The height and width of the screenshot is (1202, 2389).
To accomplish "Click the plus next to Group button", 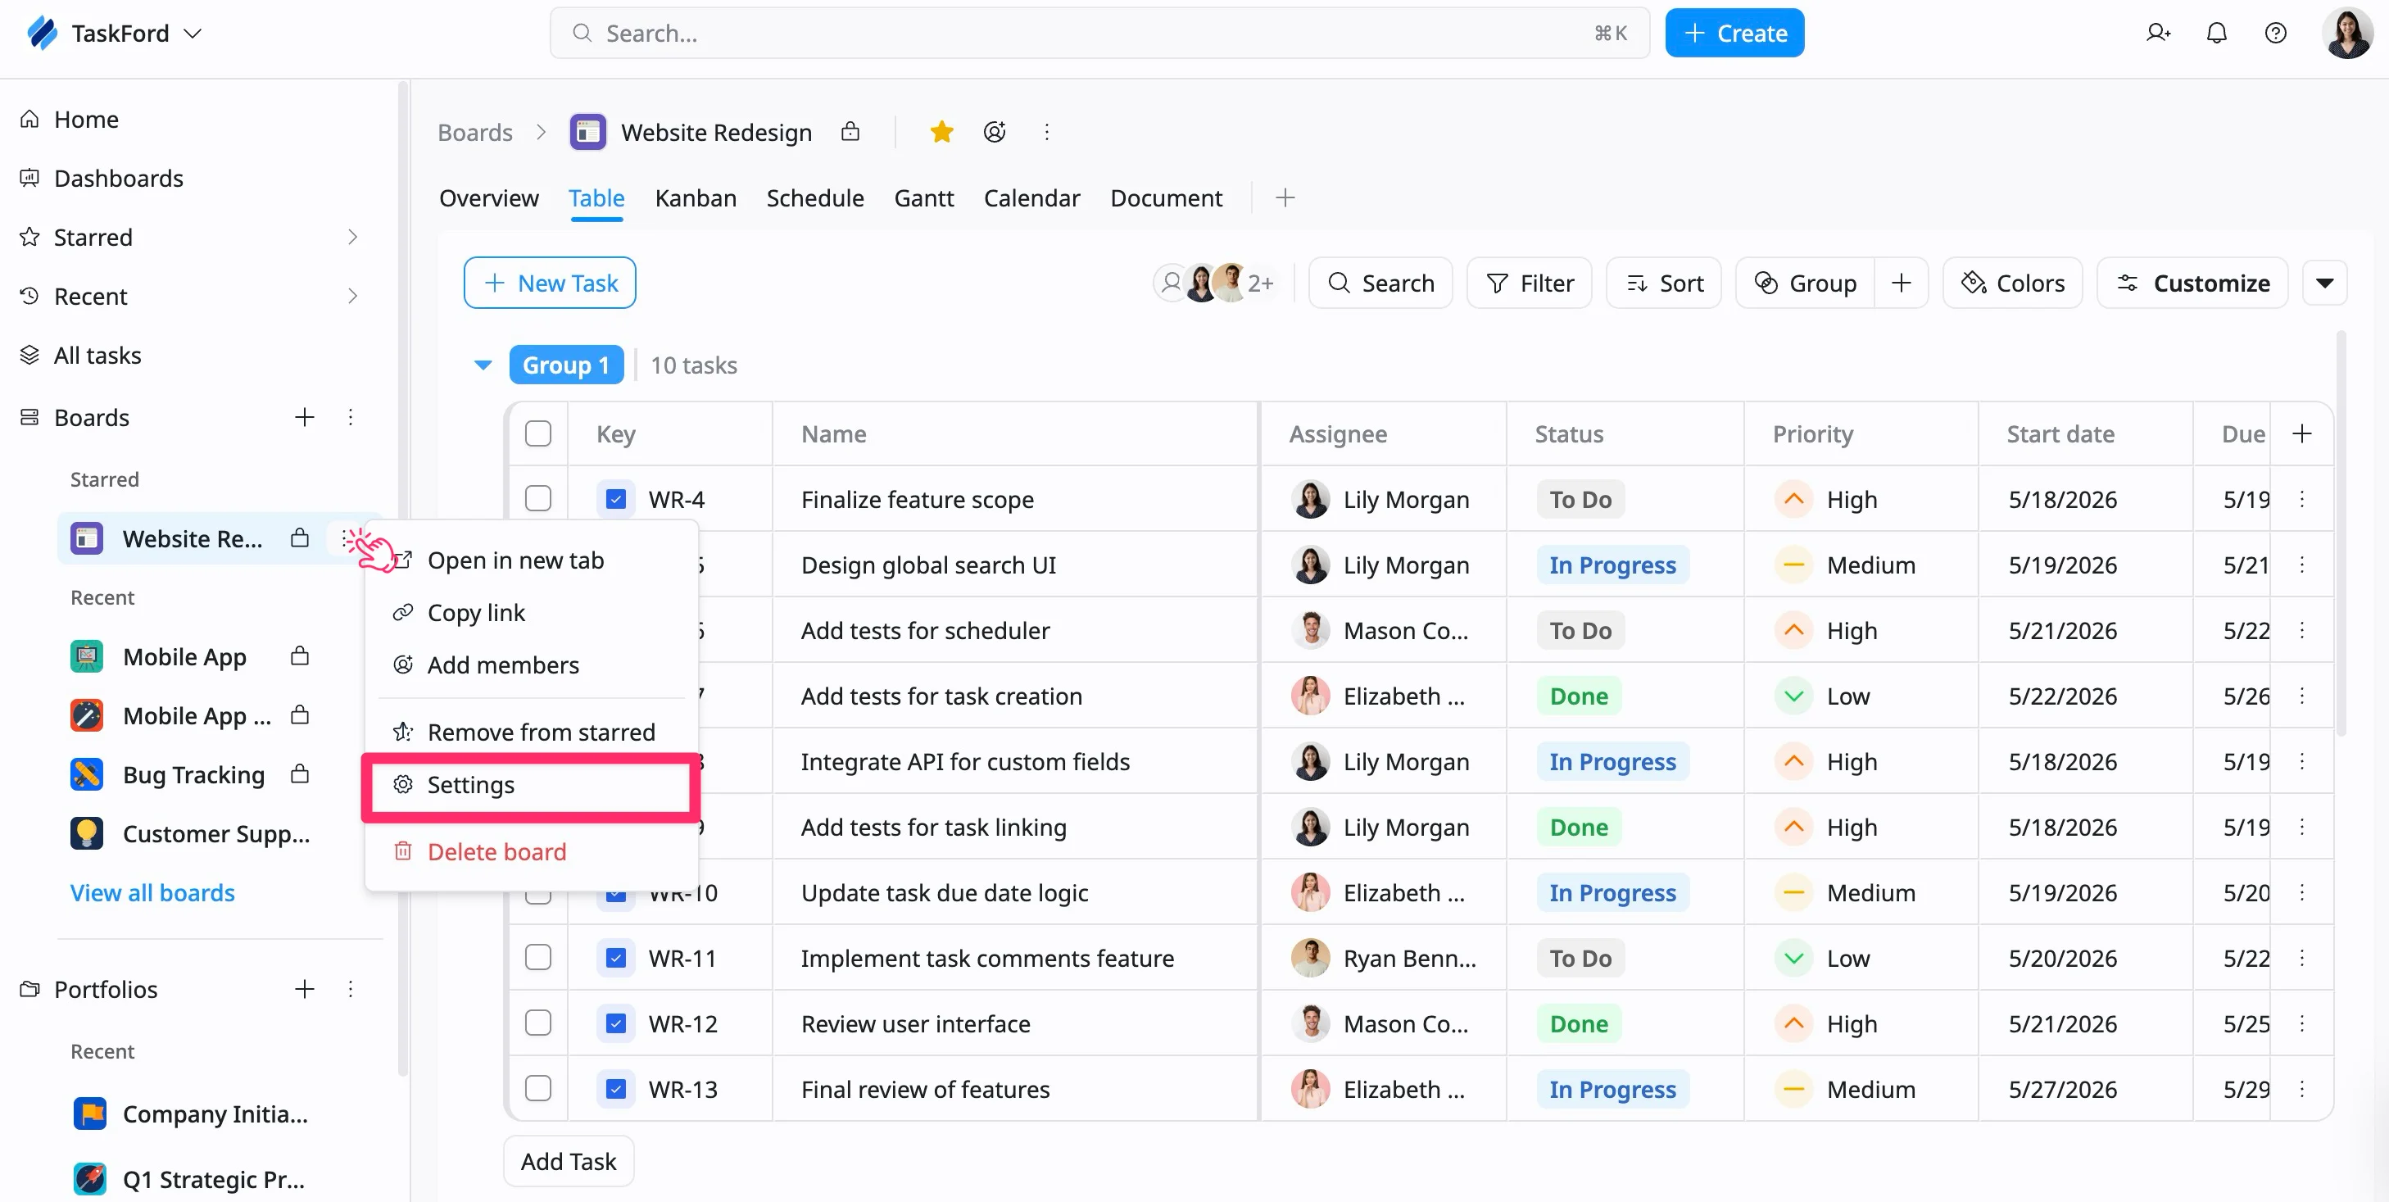I will (1902, 283).
